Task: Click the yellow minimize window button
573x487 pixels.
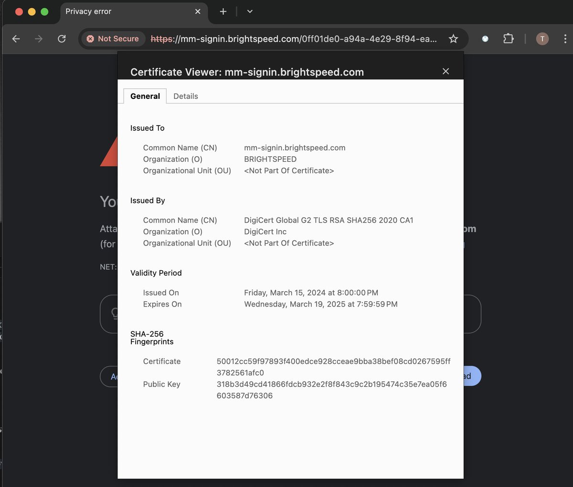Action: [x=32, y=11]
